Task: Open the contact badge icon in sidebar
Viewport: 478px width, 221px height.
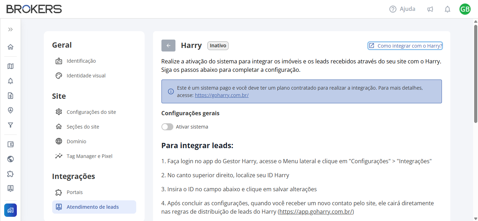Action: tap(11, 188)
